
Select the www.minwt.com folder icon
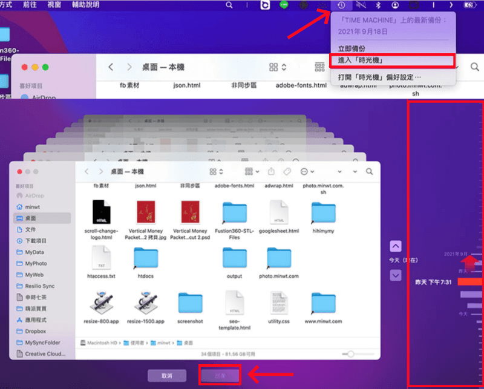point(323,303)
